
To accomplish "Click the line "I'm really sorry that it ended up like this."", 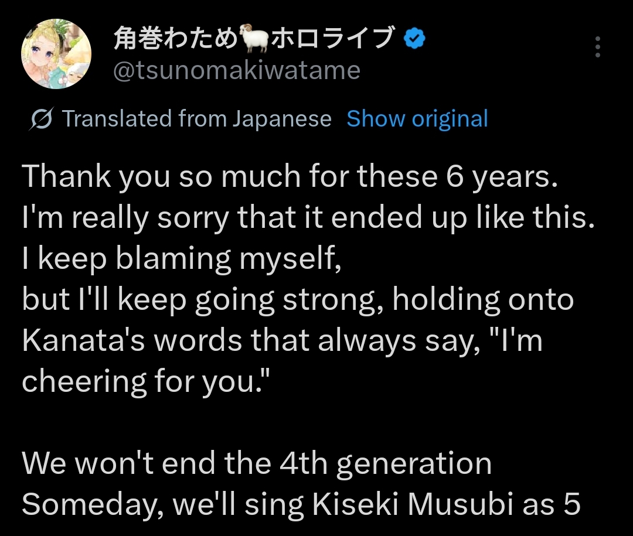I will 308,218.
